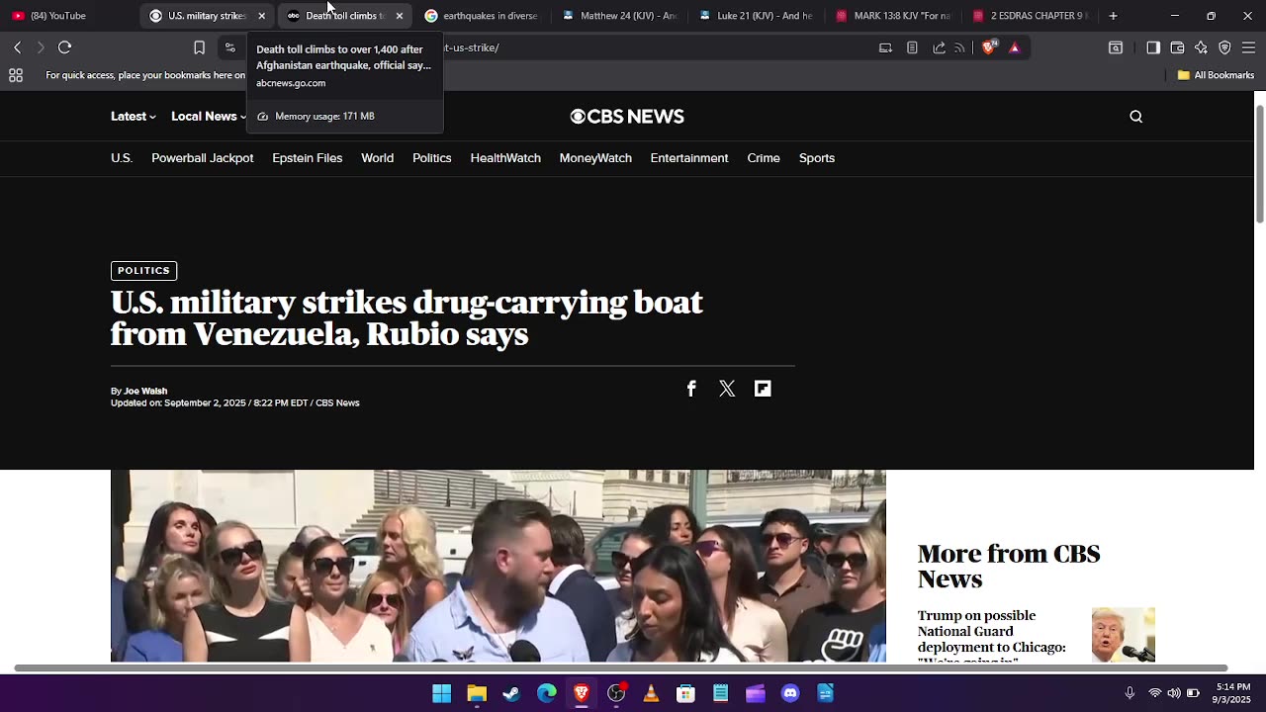
Task: Switch to the MARK 13:8 KJV tab
Action: (894, 16)
